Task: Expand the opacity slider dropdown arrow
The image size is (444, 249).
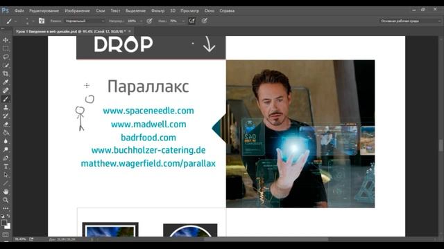Action: coord(141,21)
